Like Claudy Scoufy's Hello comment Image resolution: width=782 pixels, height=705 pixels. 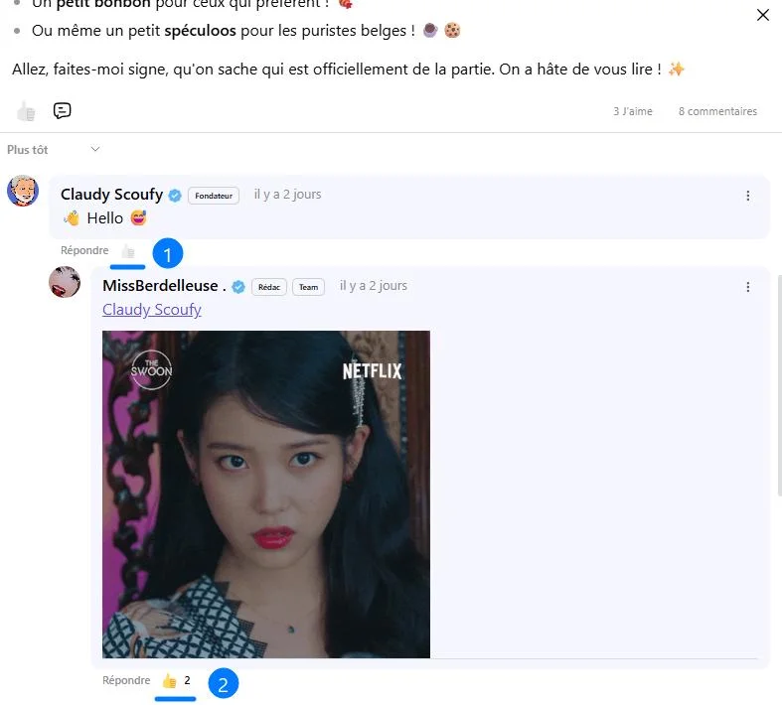click(x=127, y=251)
